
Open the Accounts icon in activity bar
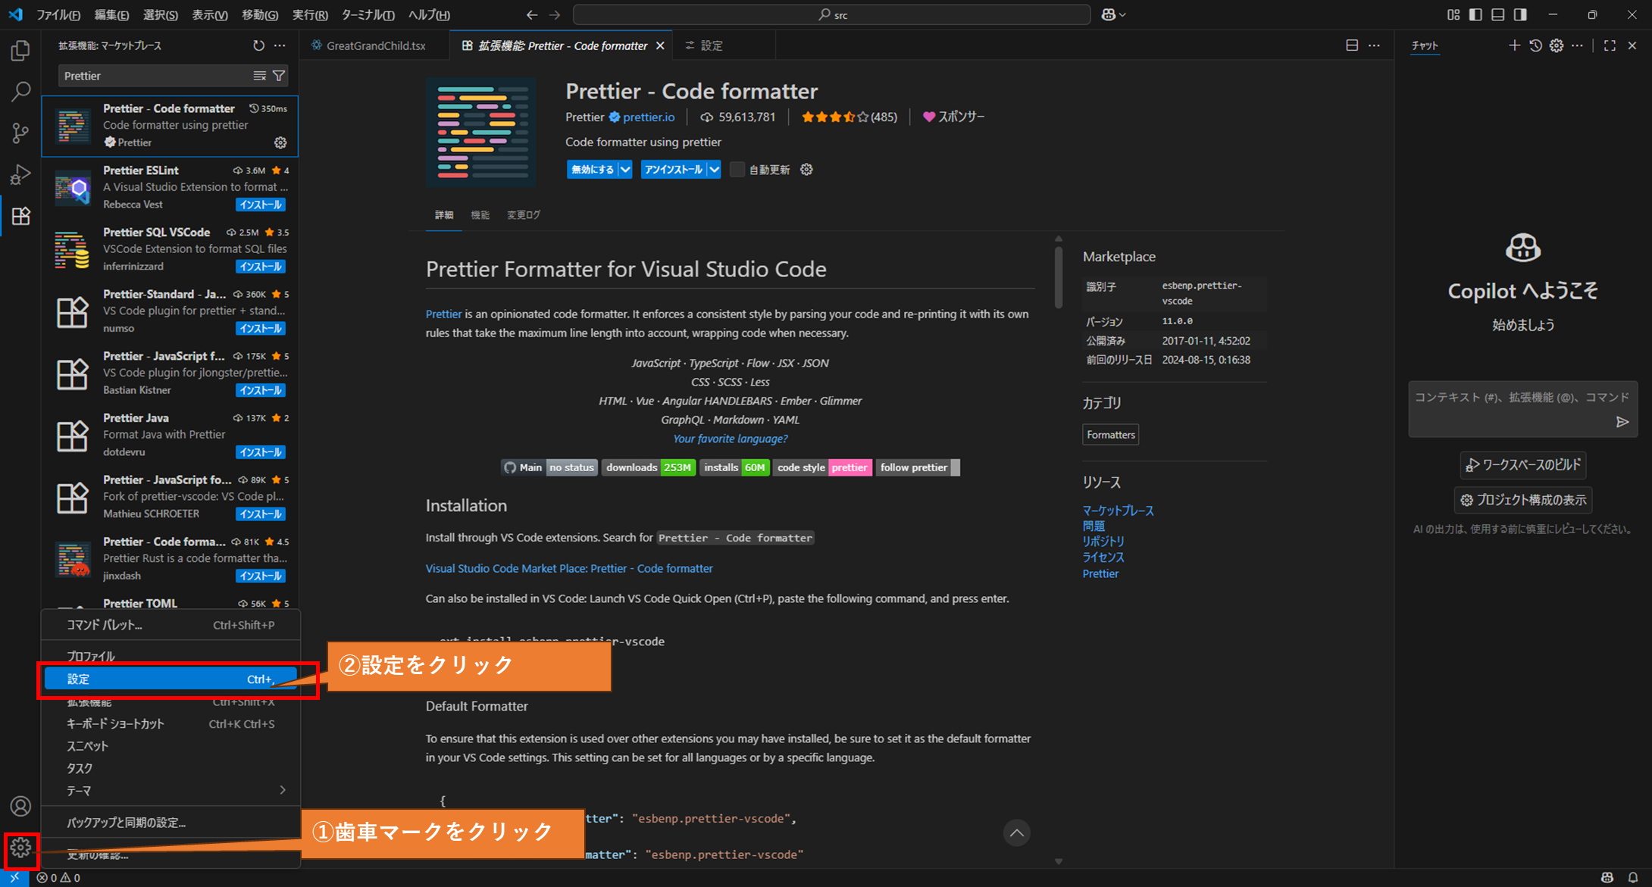click(x=20, y=806)
